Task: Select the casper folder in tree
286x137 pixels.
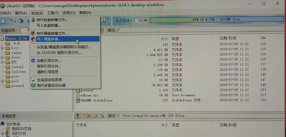Action: click(16, 53)
